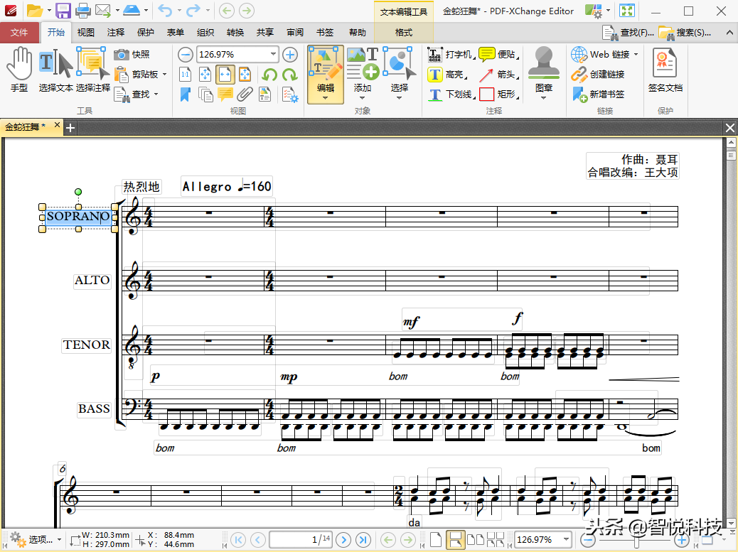Viewport: 738px width, 552px height.
Task: Go to the next page in status bar
Action: (343, 539)
